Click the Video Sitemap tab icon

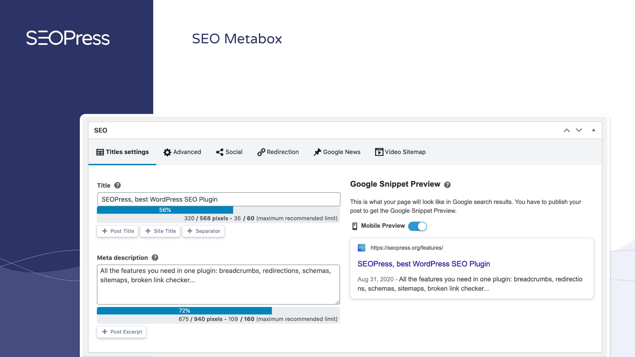click(x=378, y=152)
